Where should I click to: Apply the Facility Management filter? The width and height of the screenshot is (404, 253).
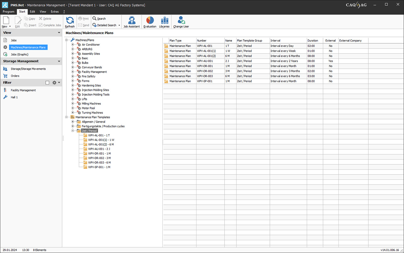pos(23,90)
